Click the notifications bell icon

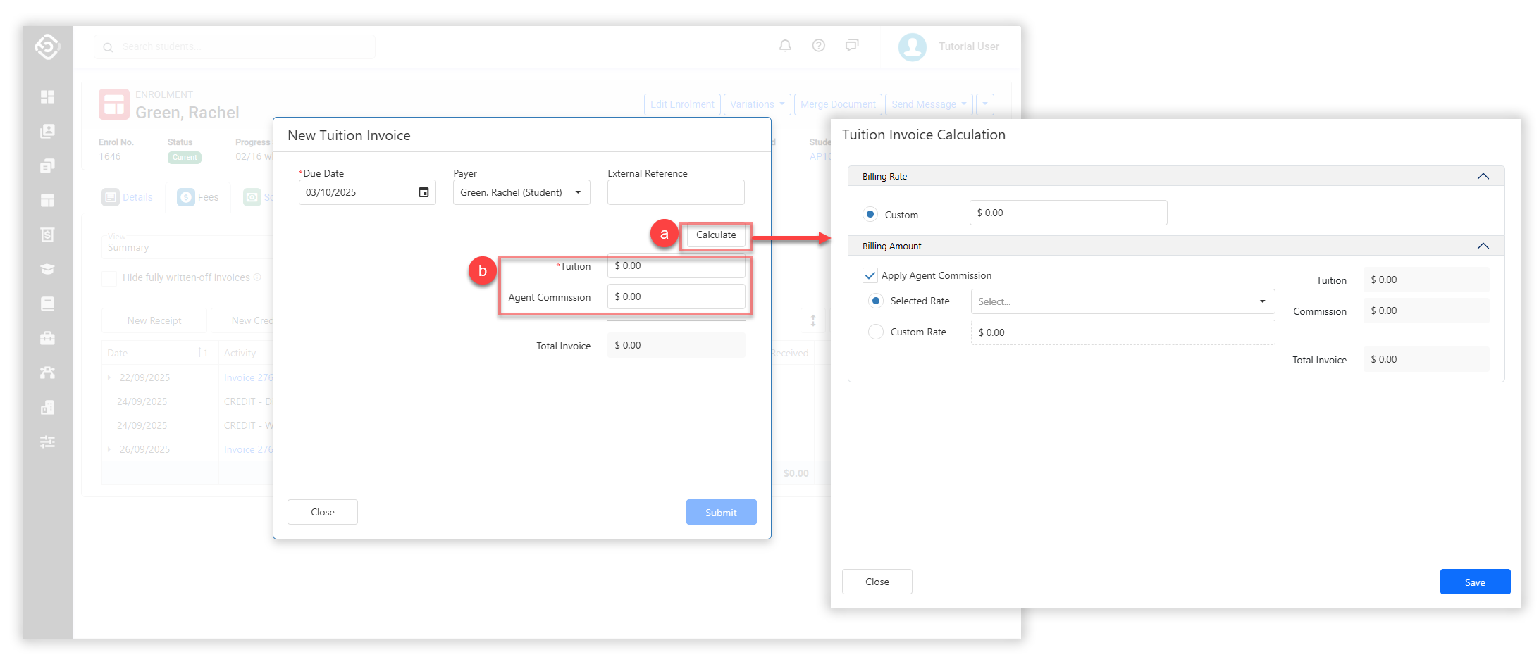pyautogui.click(x=785, y=46)
